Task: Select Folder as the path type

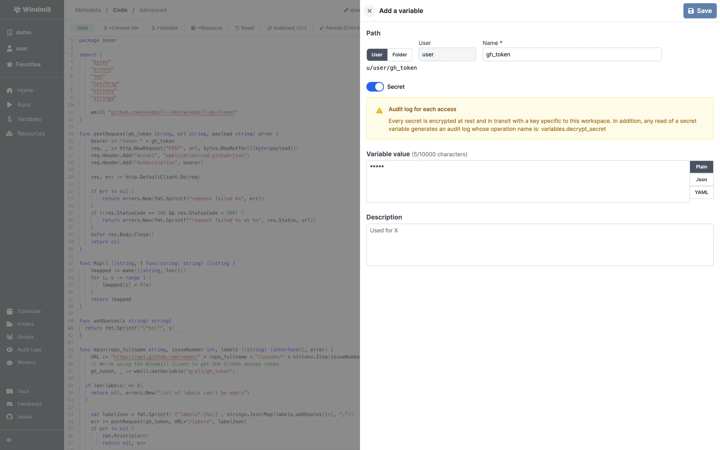Action: [399, 54]
